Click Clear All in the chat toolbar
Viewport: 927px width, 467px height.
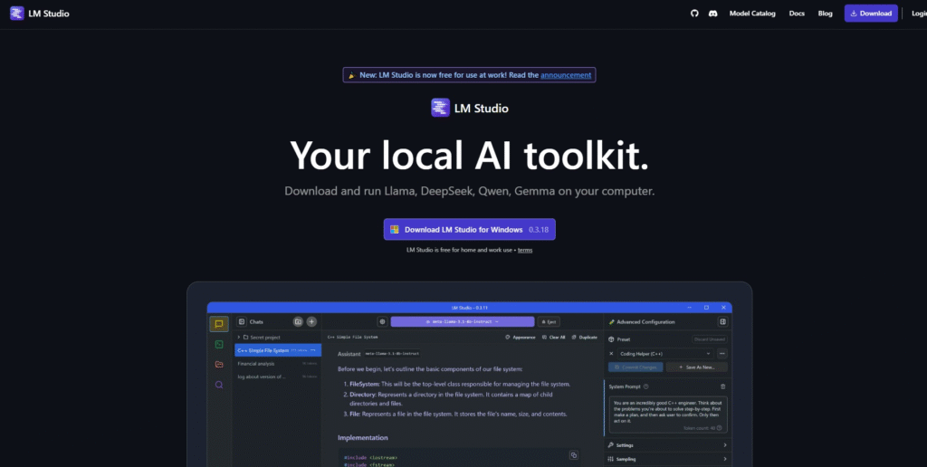pos(554,337)
